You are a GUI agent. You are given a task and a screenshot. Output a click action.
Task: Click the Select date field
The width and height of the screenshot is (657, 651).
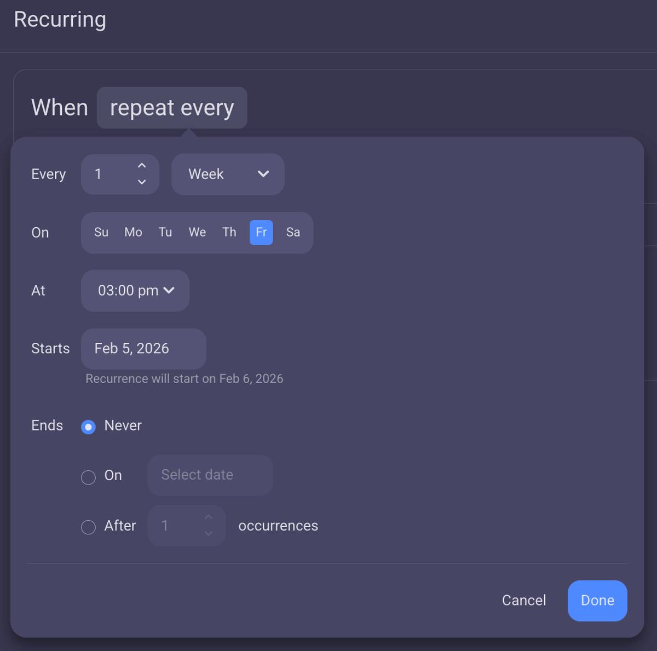pos(210,475)
